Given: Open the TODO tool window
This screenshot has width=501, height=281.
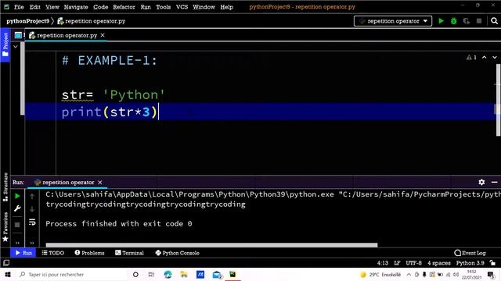Looking at the screenshot, I should click(53, 253).
